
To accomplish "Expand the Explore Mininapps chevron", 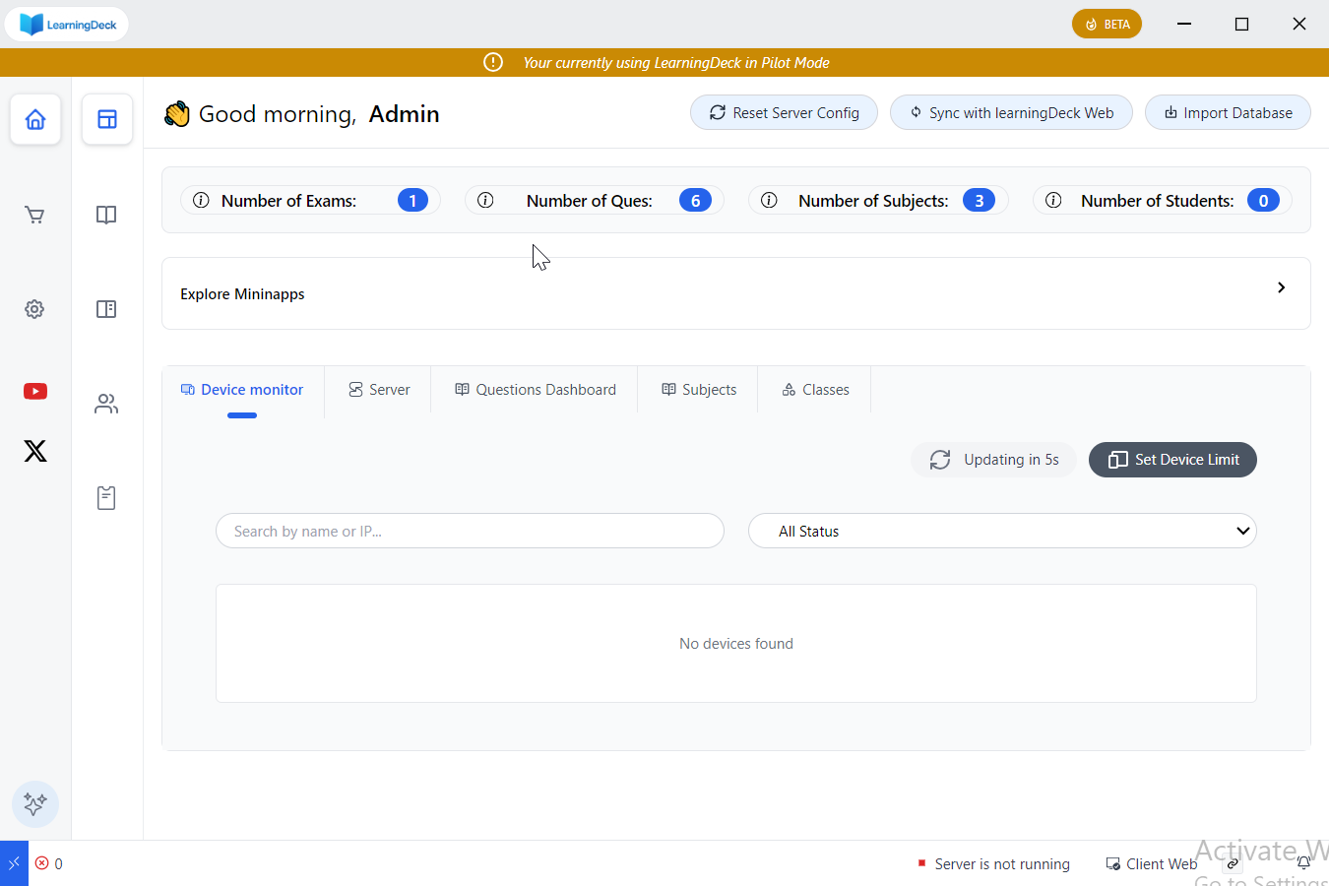I will coord(1281,287).
